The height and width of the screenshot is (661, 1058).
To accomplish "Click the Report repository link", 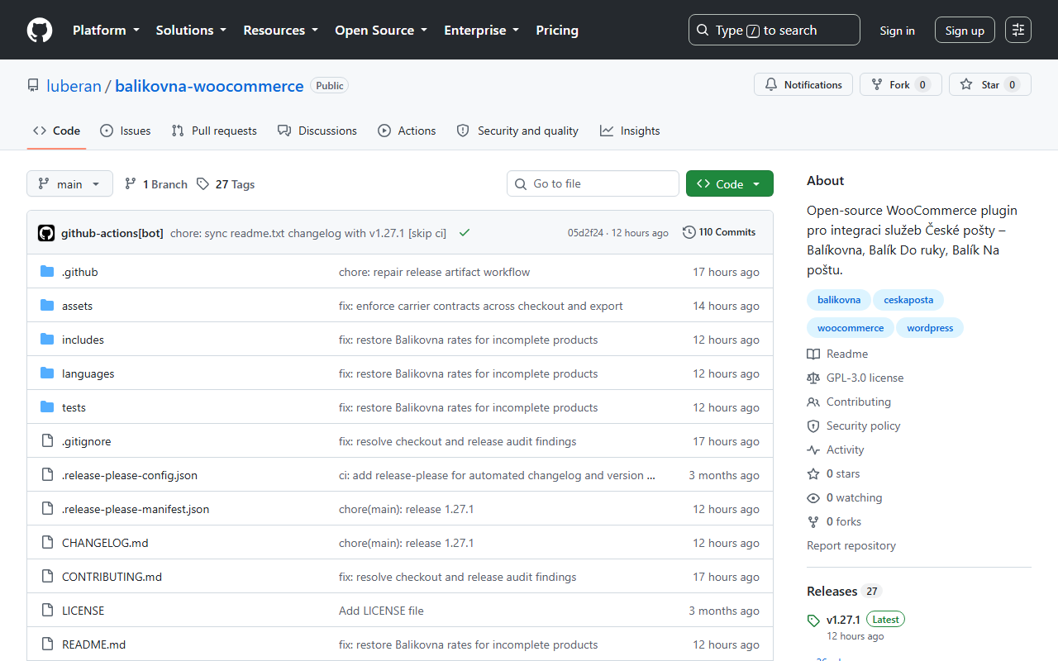I will click(x=851, y=545).
